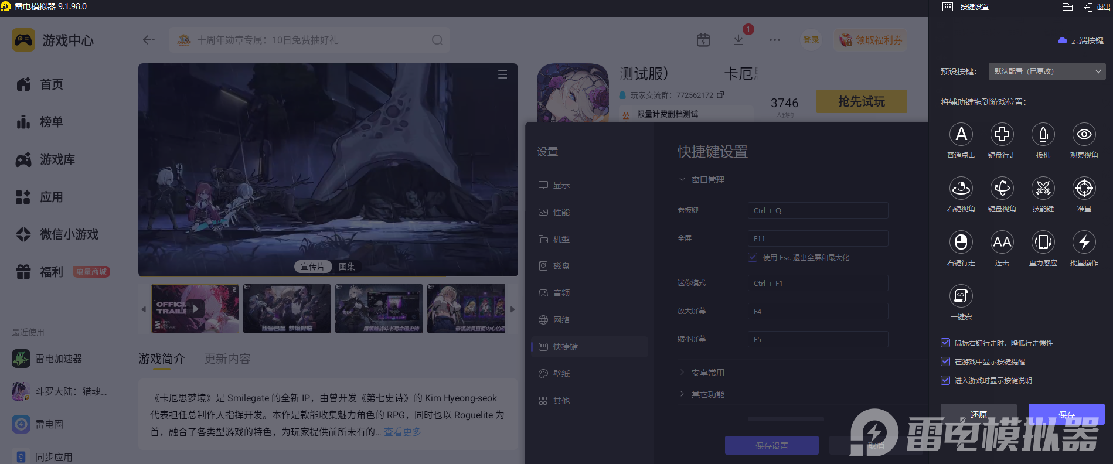The width and height of the screenshot is (1113, 464).
Task: Select the 普通点击 key-mapping tool
Action: tap(961, 135)
